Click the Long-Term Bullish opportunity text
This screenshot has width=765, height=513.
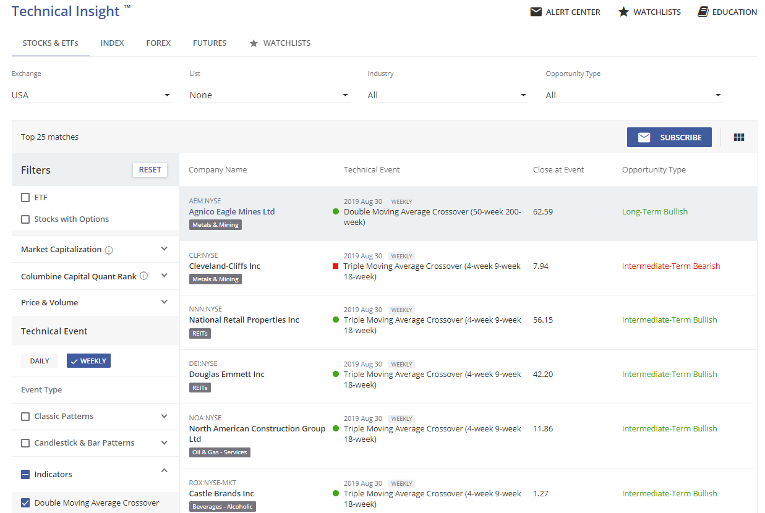(655, 211)
